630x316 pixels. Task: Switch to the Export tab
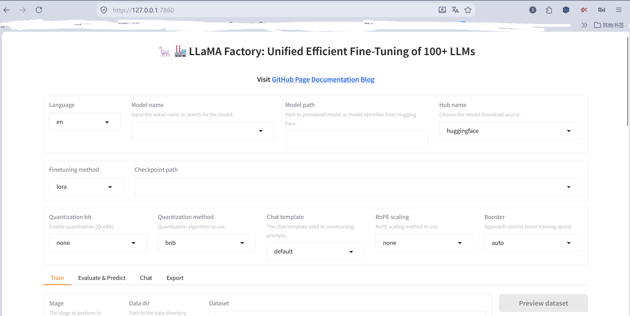175,278
